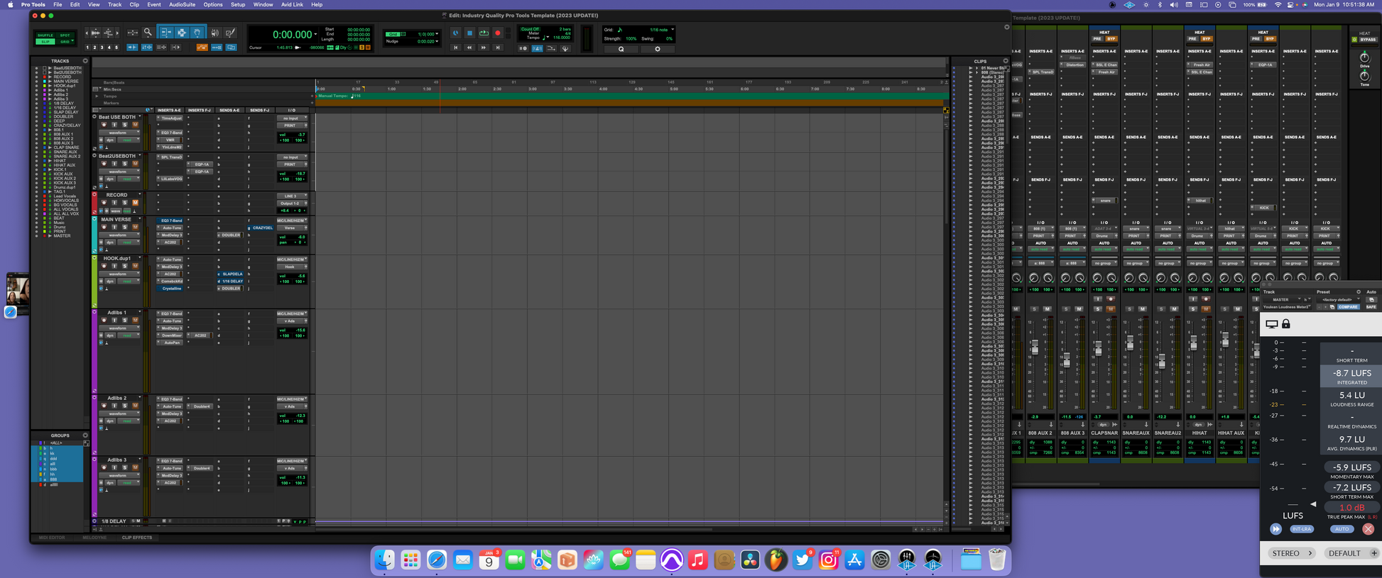Select the Pencil tool
1382x578 pixels.
[x=230, y=33]
